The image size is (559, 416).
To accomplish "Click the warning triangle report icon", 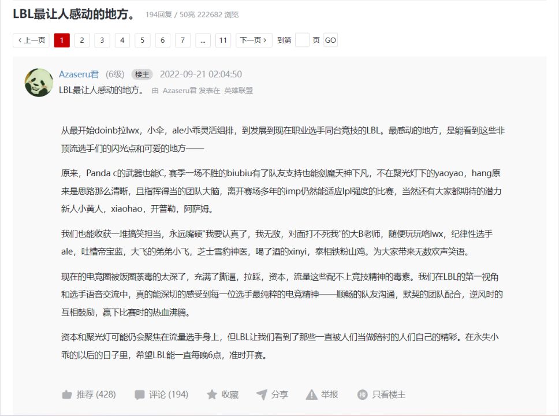I will [312, 395].
